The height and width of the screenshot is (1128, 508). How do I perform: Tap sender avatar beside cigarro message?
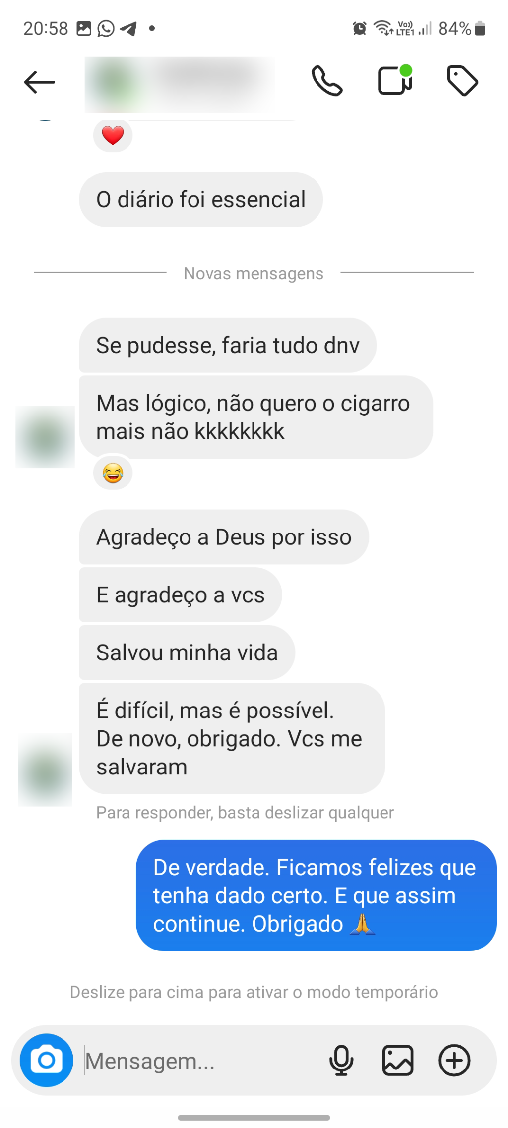(x=45, y=437)
